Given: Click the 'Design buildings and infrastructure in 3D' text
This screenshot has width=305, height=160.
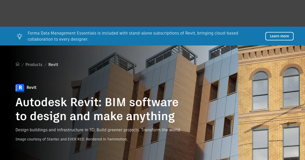Looking at the screenshot, I should coord(55,130).
